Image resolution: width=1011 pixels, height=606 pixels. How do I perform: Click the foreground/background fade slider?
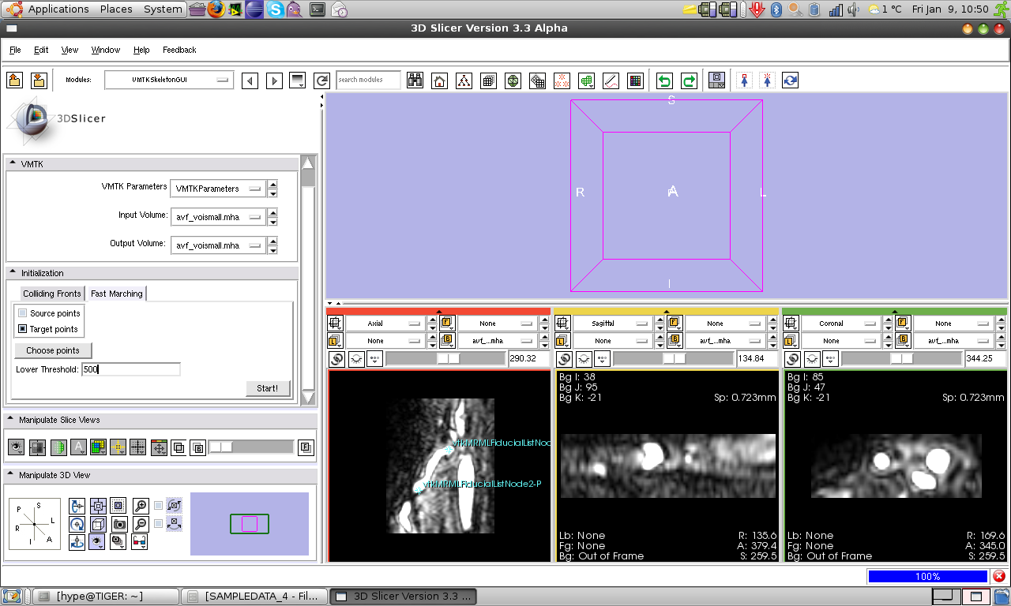coord(251,447)
